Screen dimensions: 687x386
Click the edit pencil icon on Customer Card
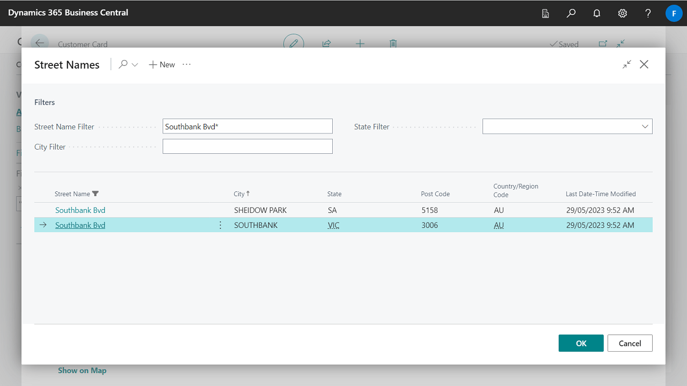pos(294,44)
